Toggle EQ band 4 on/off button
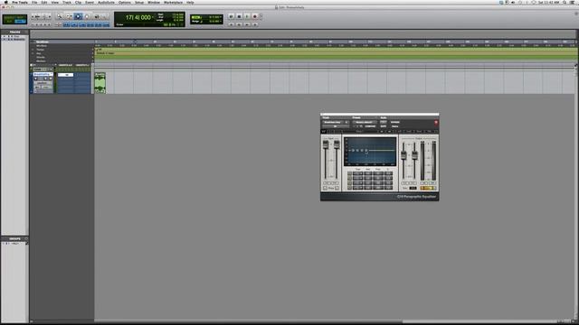This screenshot has height=325, width=579. 350,187
